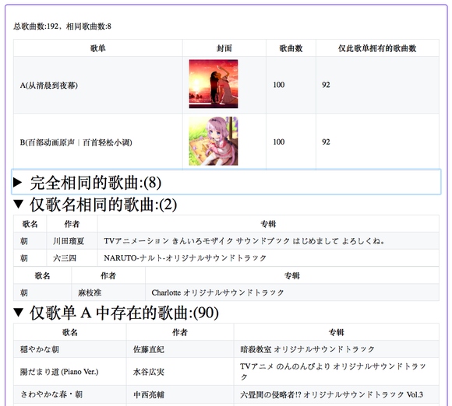Click the Charlotte オリジナルサウンドトラック album cell
452x406 pixels.
292,292
